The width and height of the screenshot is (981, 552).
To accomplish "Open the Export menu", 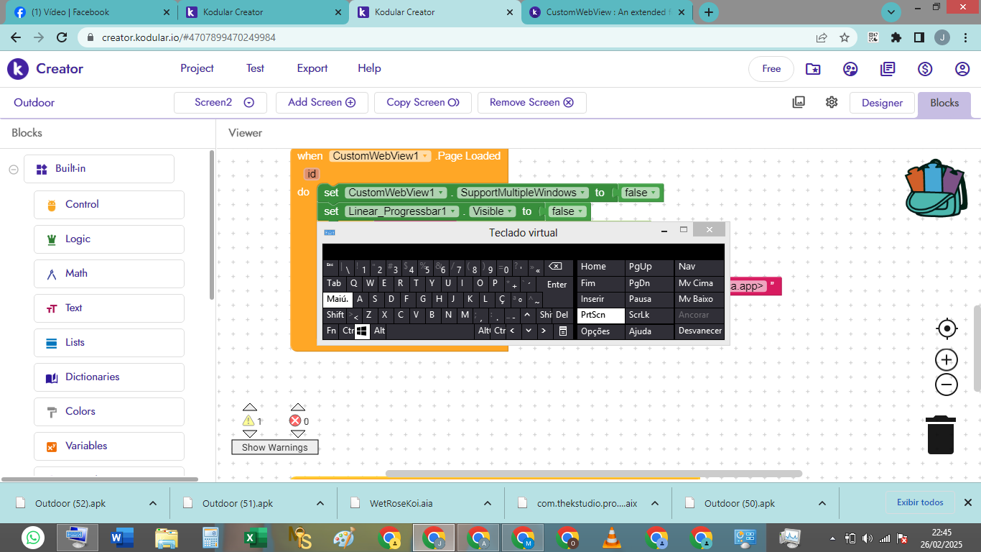I will point(312,68).
